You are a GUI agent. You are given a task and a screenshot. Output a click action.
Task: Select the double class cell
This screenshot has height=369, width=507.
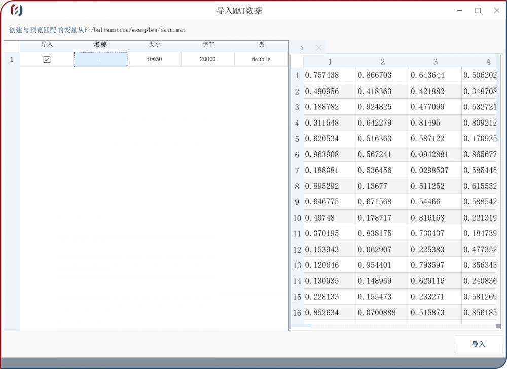pos(261,59)
